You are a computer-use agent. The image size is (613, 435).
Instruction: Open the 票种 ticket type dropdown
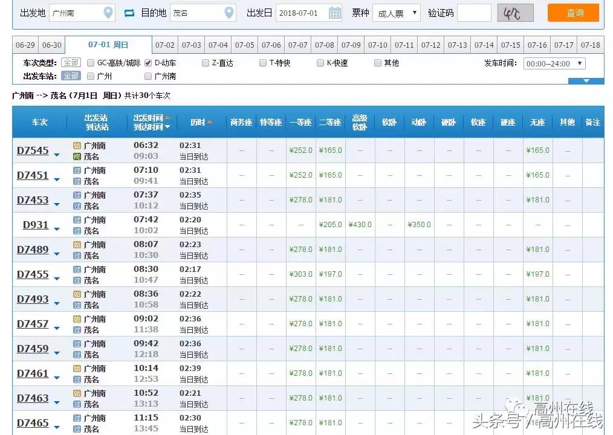[396, 13]
